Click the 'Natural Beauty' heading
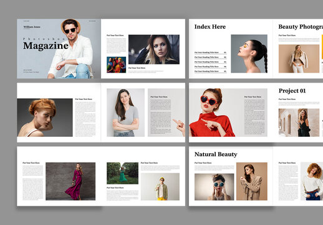The image size is (323, 225). pos(216,154)
